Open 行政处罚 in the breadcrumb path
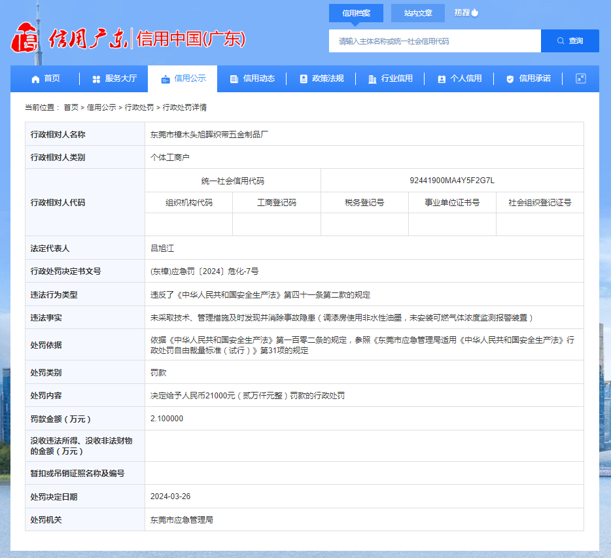611x558 pixels. pos(139,107)
